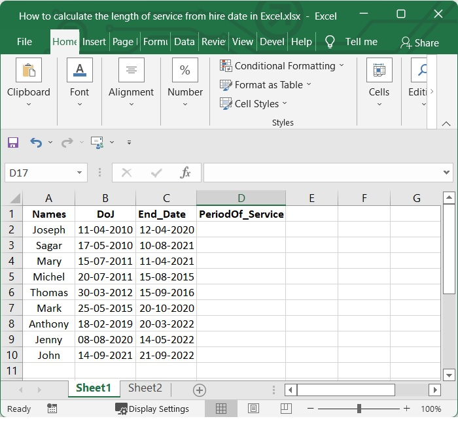Click the Insert Function fx icon
This screenshot has height=421, width=458.
pos(185,173)
